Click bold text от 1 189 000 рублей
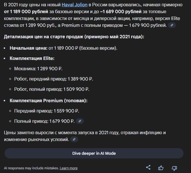191x173 pixels. 26,12
